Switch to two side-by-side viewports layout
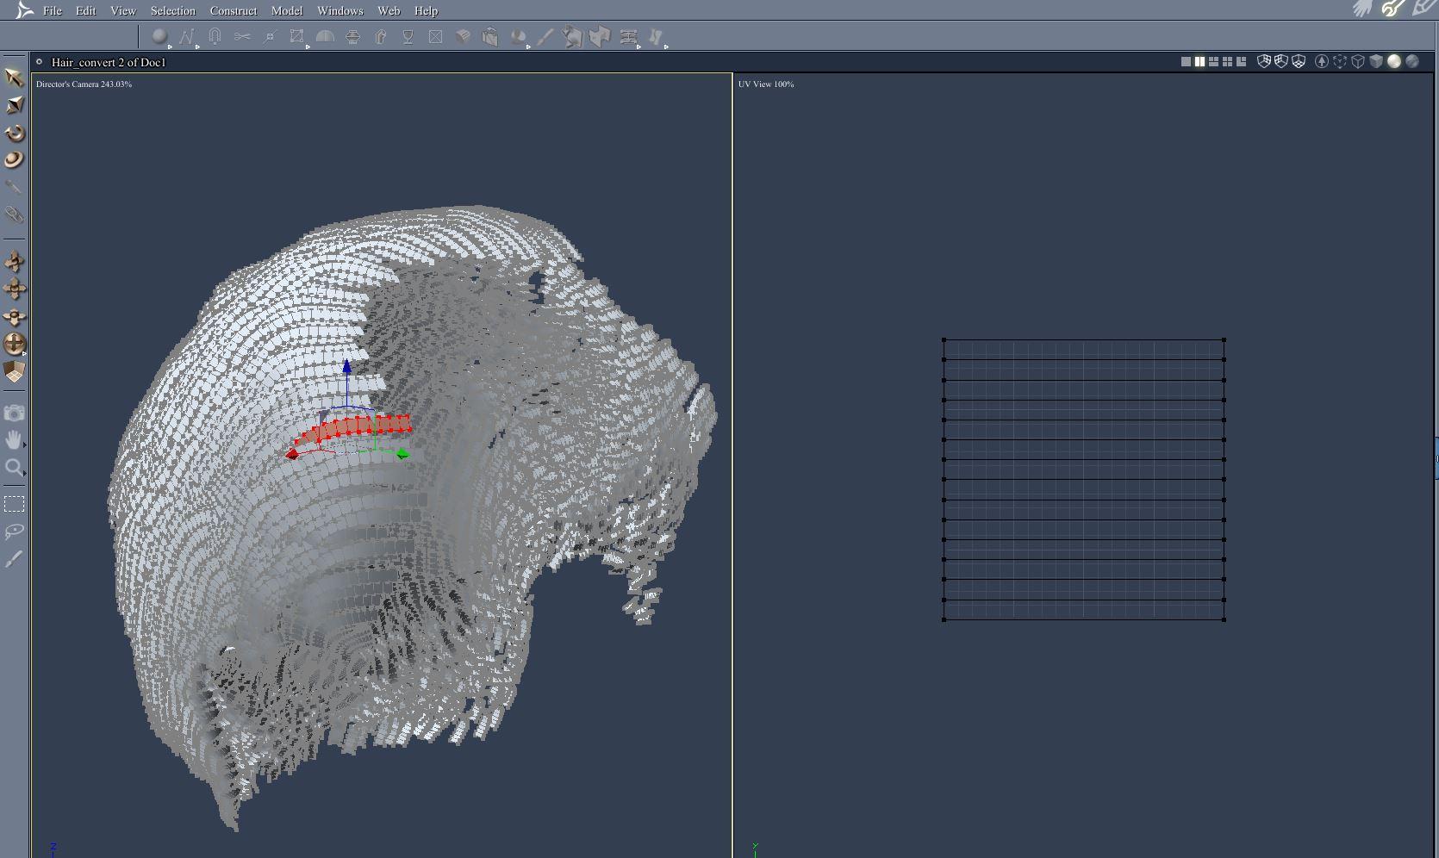1439x858 pixels. (1199, 62)
